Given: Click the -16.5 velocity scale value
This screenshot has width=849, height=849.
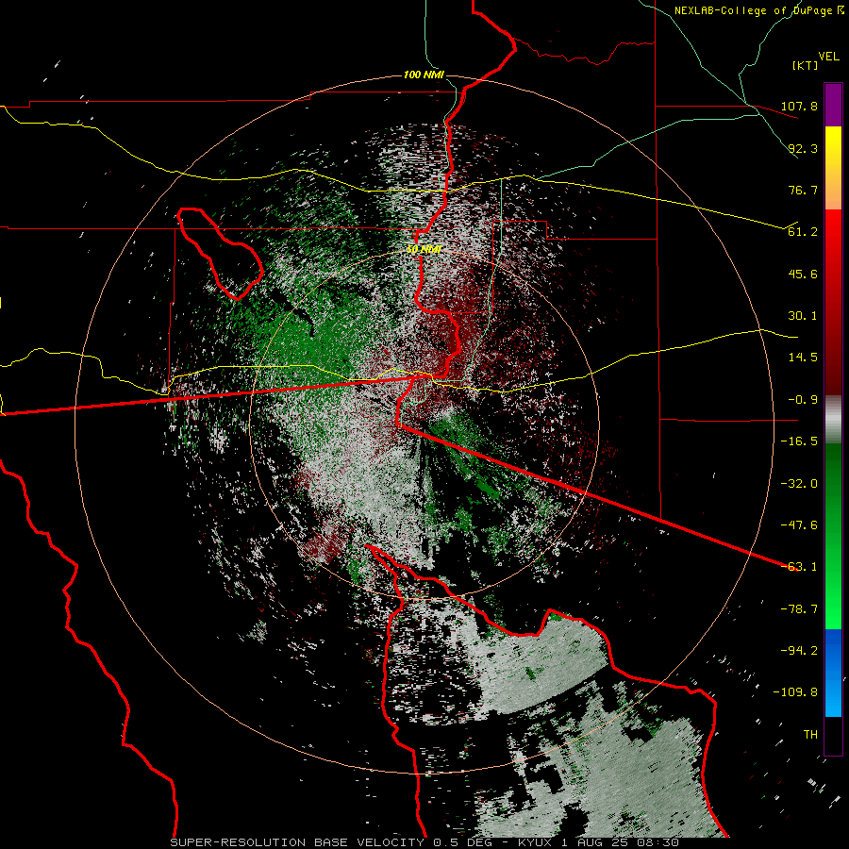Looking at the screenshot, I should (x=799, y=441).
